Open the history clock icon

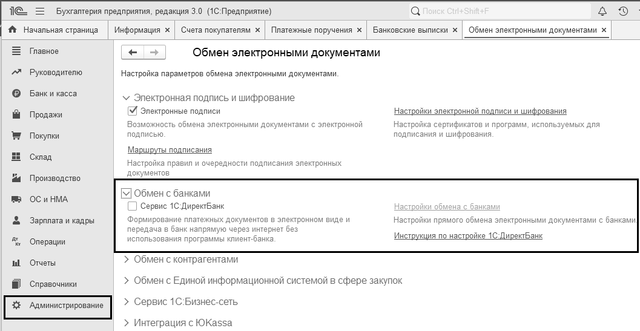coord(623,11)
